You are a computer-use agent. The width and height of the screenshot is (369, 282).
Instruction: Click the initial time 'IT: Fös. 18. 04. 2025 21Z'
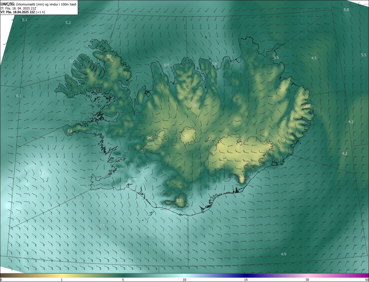pos(18,8)
